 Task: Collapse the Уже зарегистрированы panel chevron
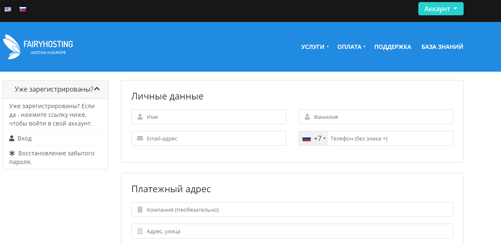[97, 89]
